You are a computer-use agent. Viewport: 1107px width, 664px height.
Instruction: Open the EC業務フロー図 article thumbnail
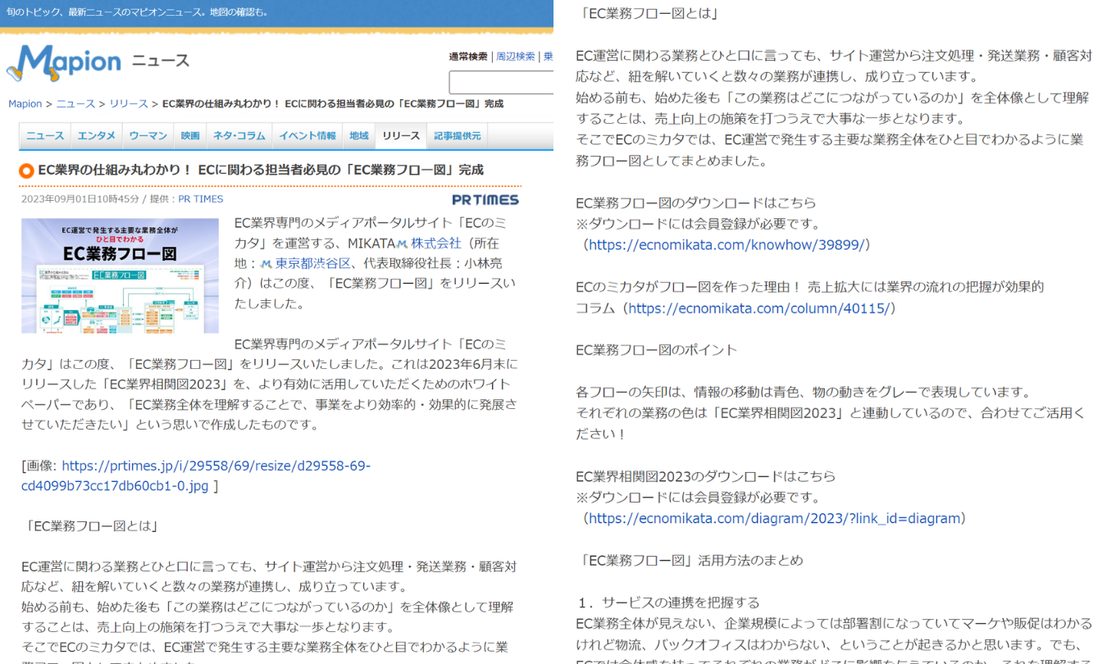tap(120, 275)
